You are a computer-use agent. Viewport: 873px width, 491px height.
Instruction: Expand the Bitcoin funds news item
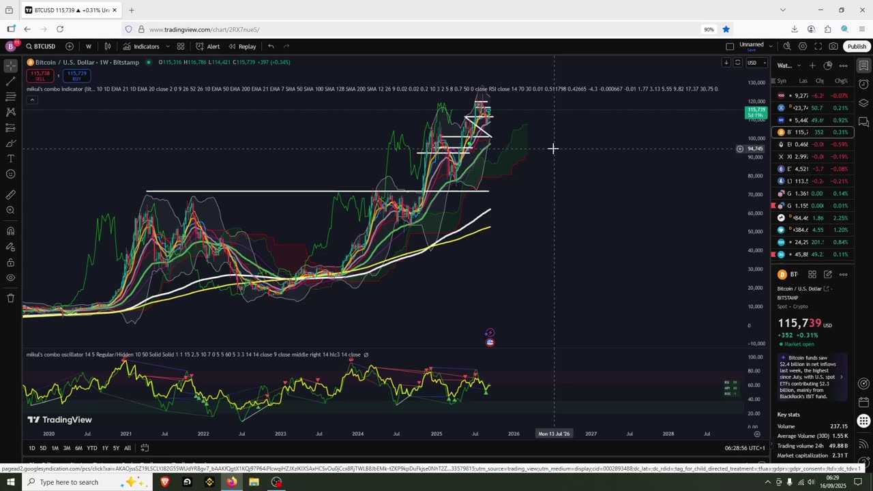(x=812, y=376)
